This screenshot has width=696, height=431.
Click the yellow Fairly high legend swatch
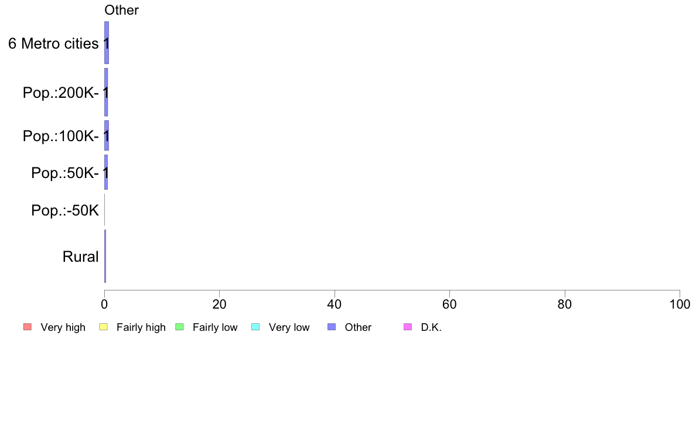[x=104, y=327]
